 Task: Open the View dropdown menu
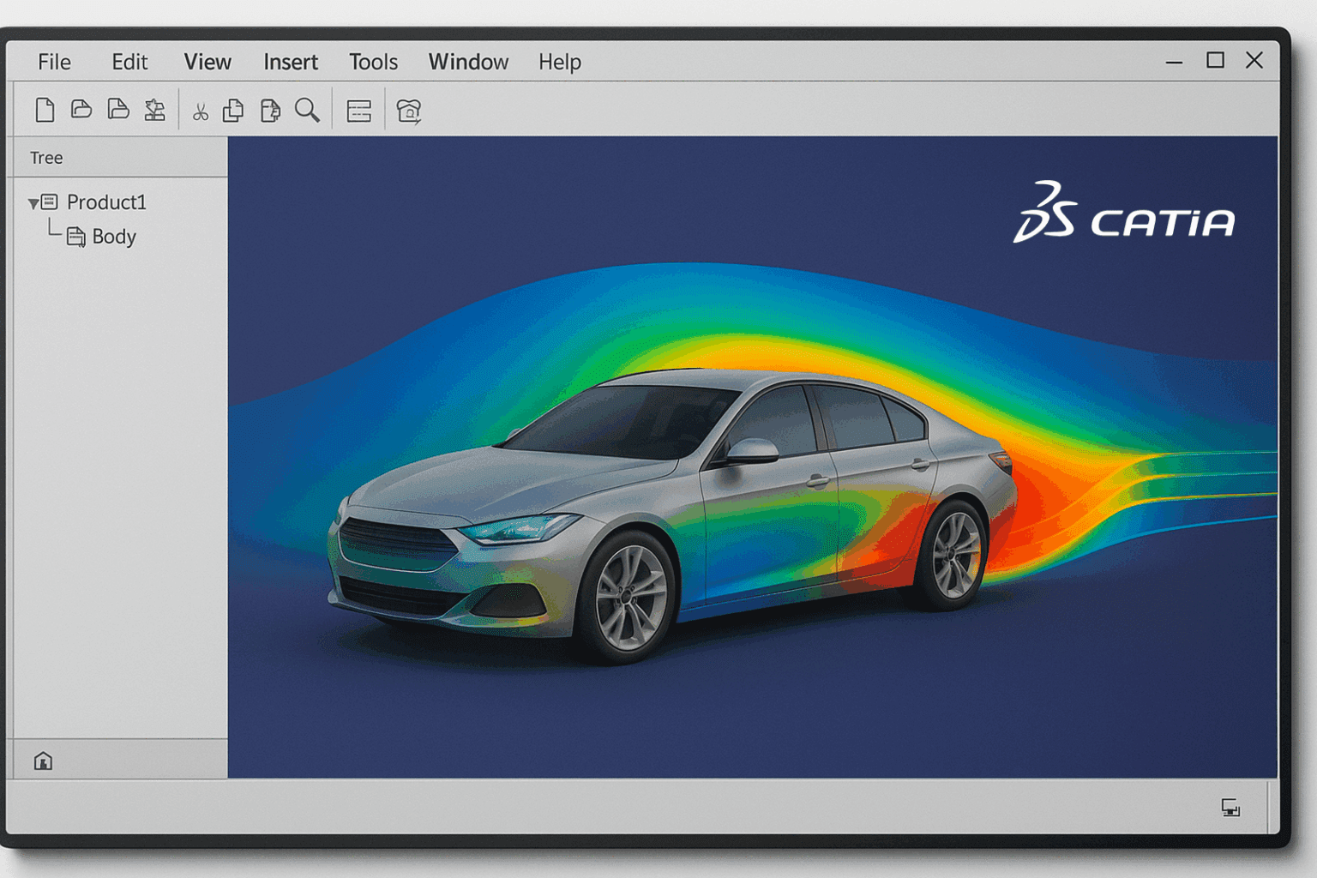point(207,61)
